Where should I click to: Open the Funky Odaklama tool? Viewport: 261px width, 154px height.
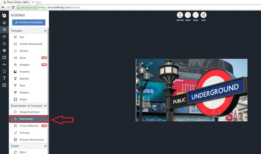click(x=29, y=126)
